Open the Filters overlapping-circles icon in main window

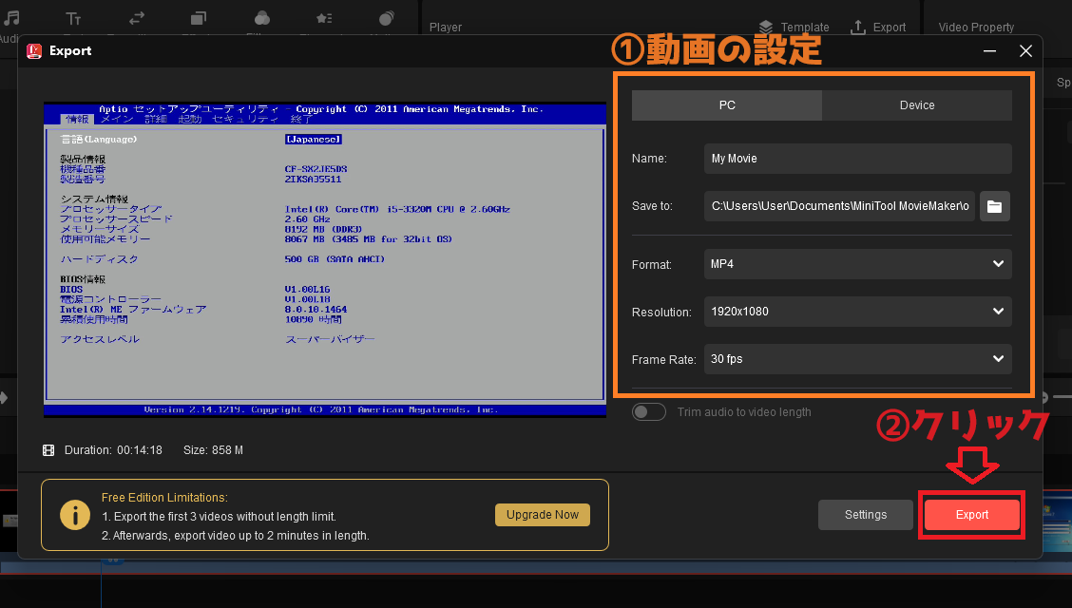(x=262, y=18)
